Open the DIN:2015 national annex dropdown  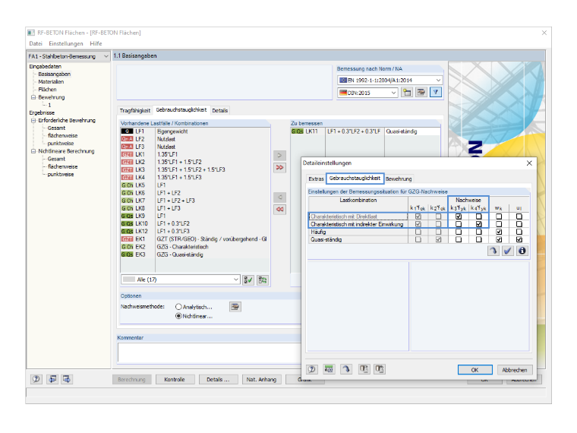point(394,93)
